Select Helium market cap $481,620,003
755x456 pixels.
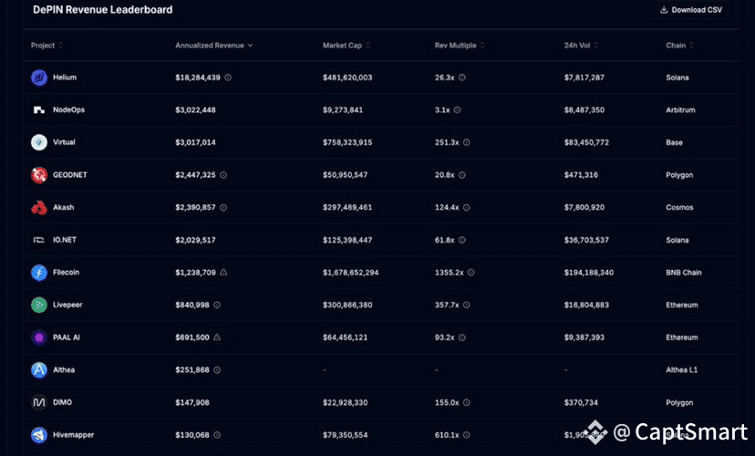(347, 78)
